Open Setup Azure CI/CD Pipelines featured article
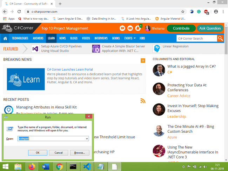Viewport: 228px width, 171px height. coord(61,48)
